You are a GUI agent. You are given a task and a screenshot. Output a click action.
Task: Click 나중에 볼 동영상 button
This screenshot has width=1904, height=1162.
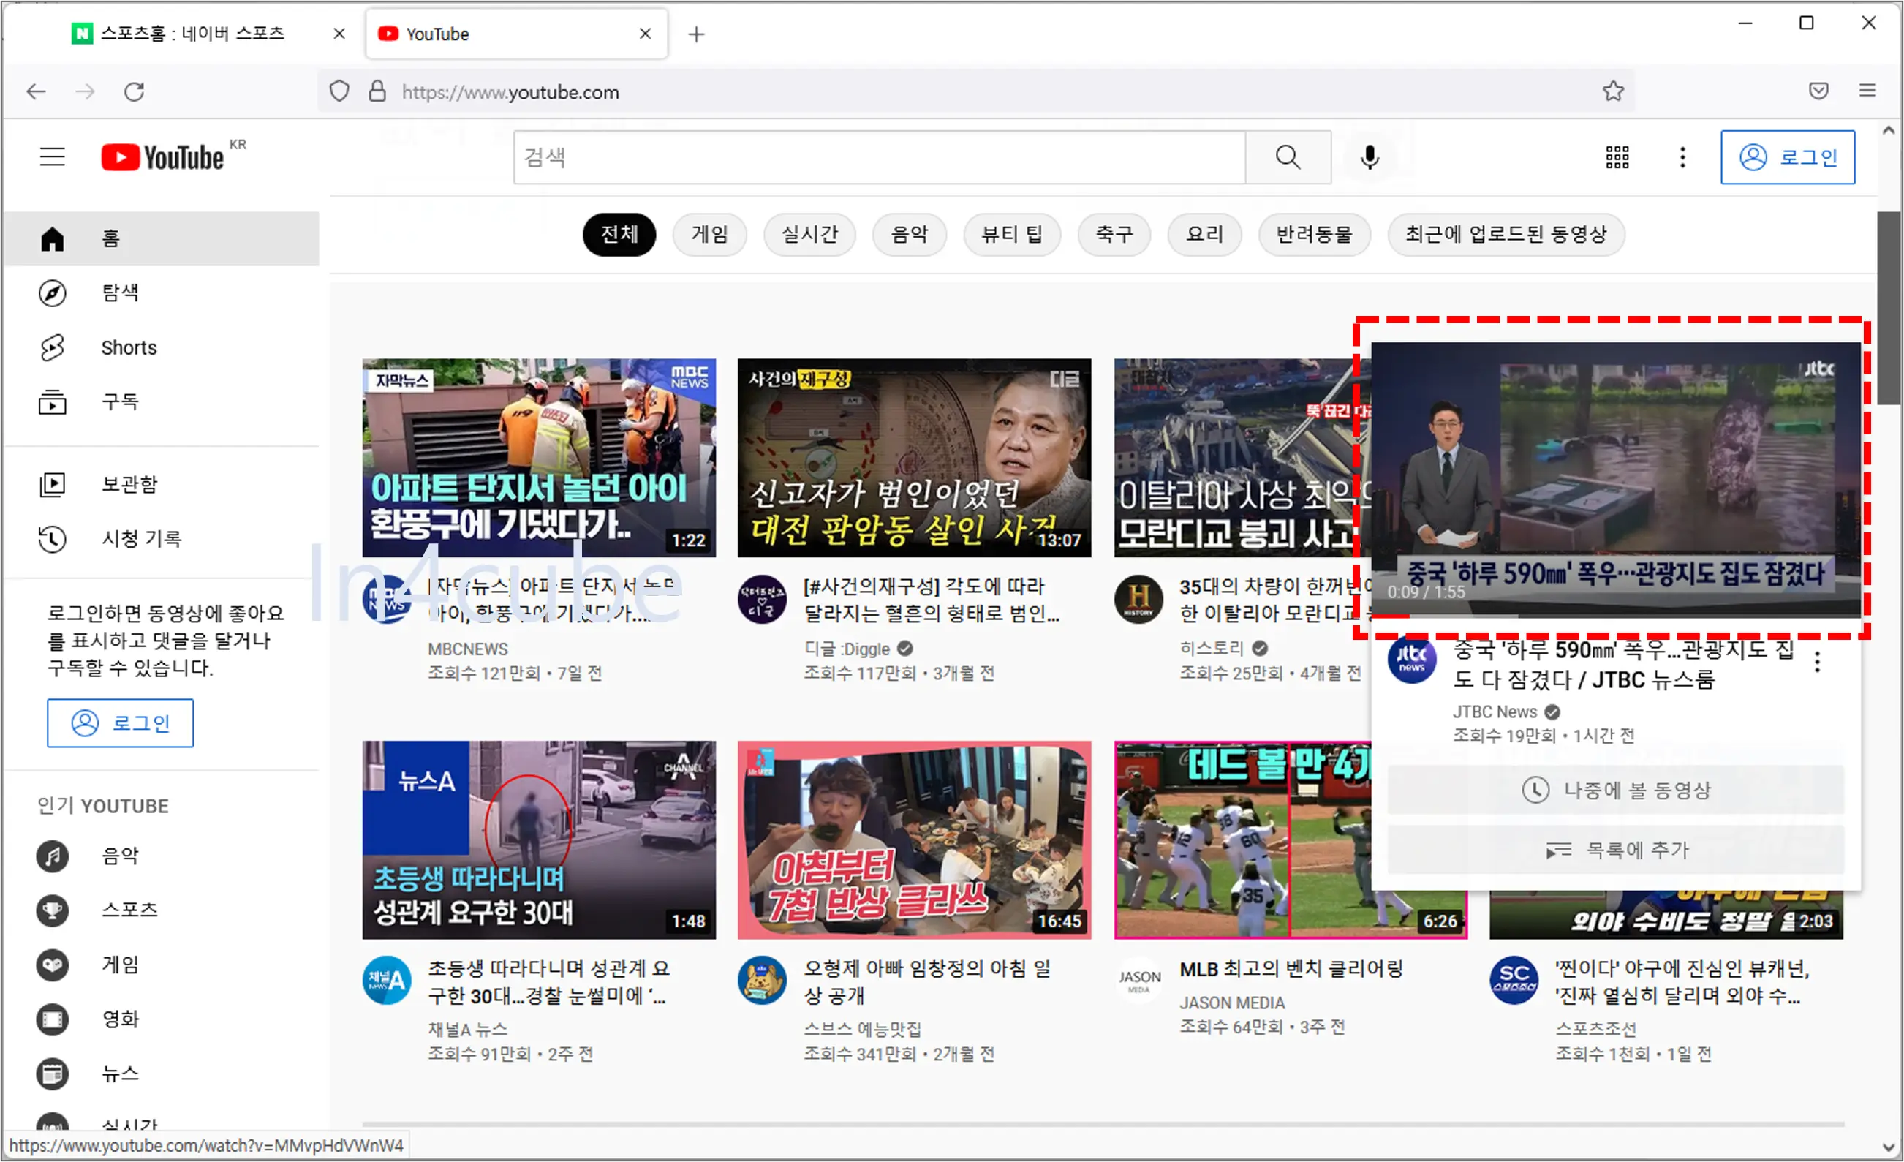[x=1615, y=790]
